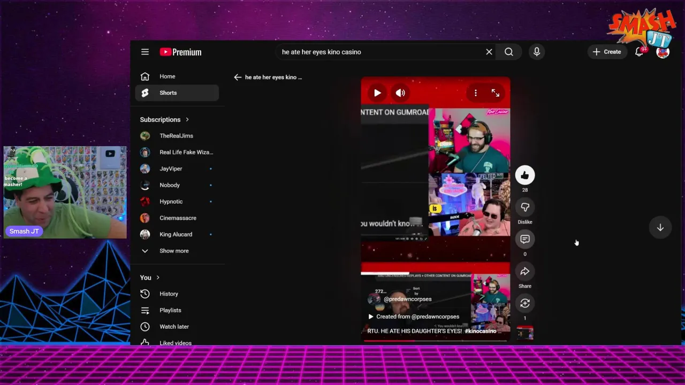This screenshot has height=385, width=685.
Task: Click the magnifier search button
Action: (x=509, y=52)
